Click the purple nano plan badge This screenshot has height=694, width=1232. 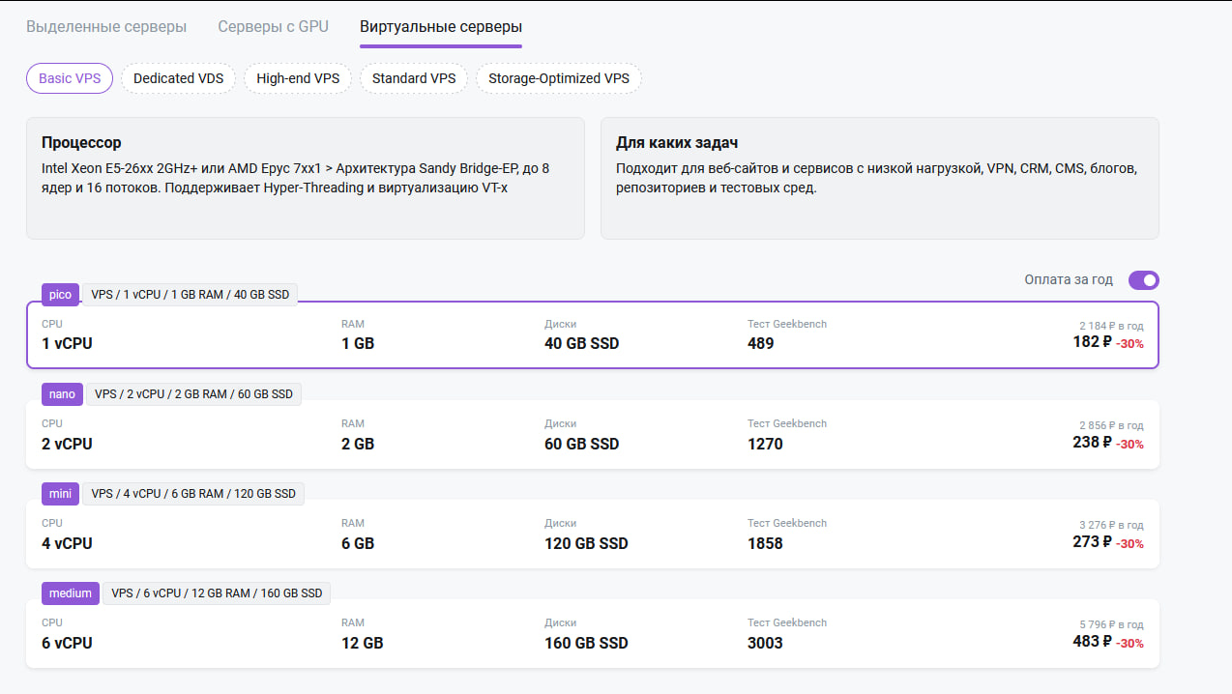click(x=62, y=394)
